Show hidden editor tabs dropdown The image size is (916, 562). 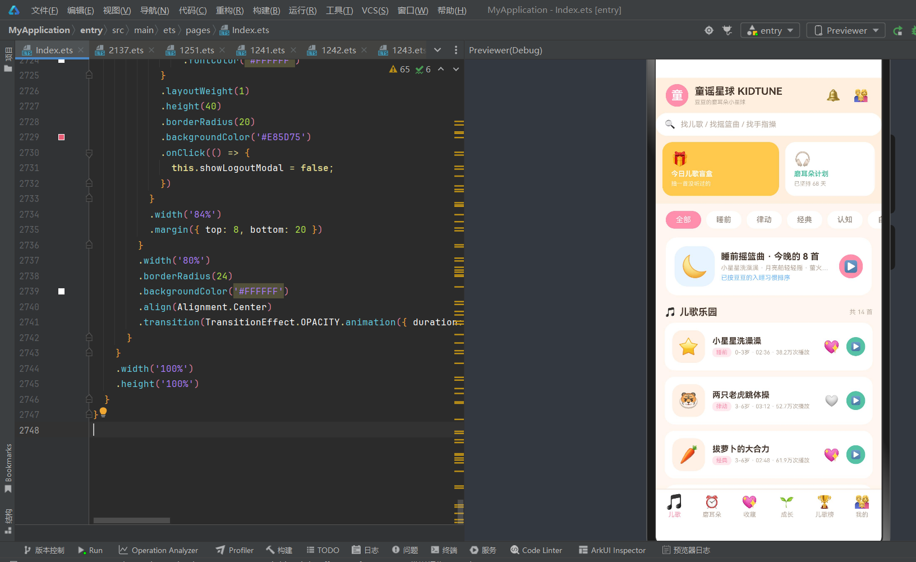click(x=438, y=50)
